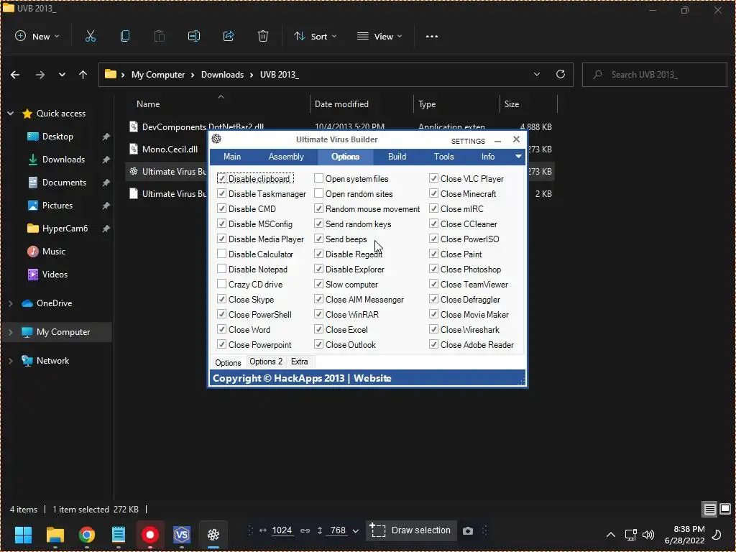Open the Info tab
The height and width of the screenshot is (552, 736).
(488, 157)
